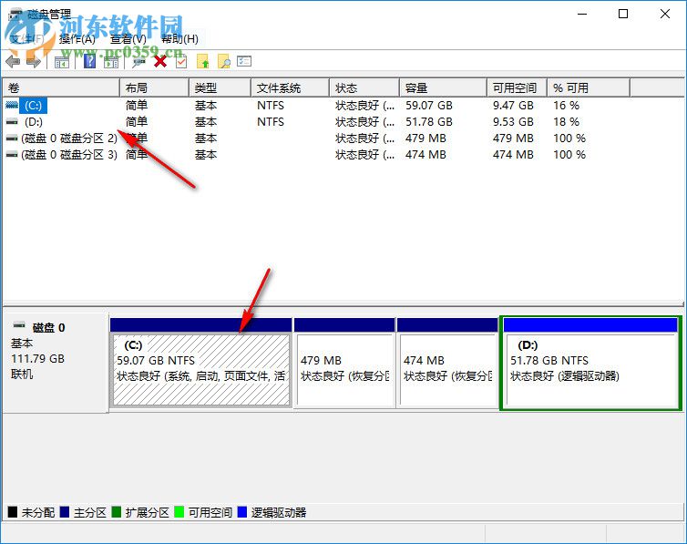Click the D: volume drive icon in list
Image resolution: width=687 pixels, height=544 pixels.
point(12,122)
